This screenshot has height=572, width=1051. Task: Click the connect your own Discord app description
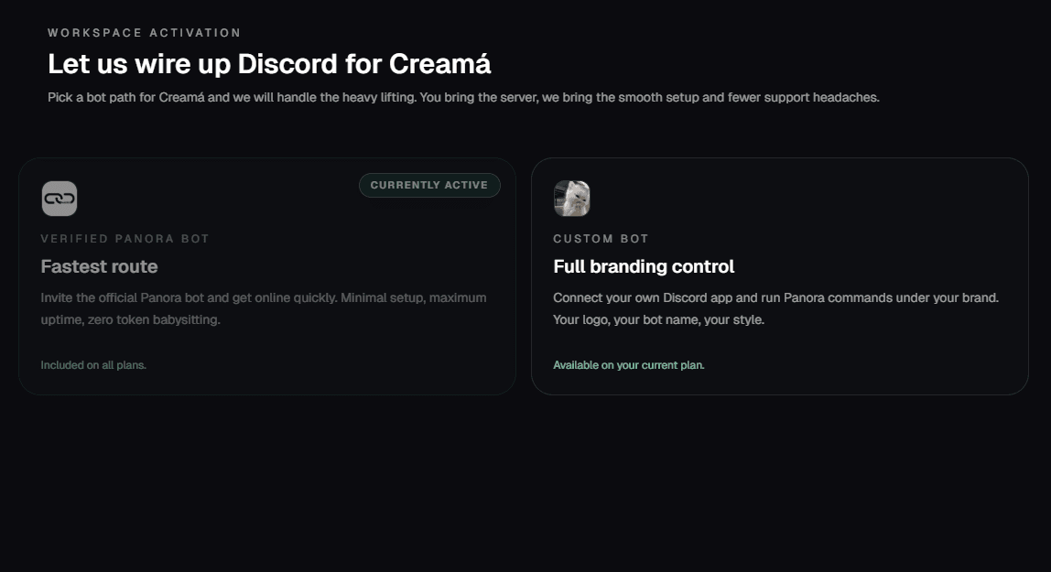coord(775,297)
